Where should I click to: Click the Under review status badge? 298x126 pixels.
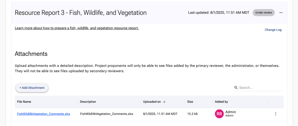point(264,13)
